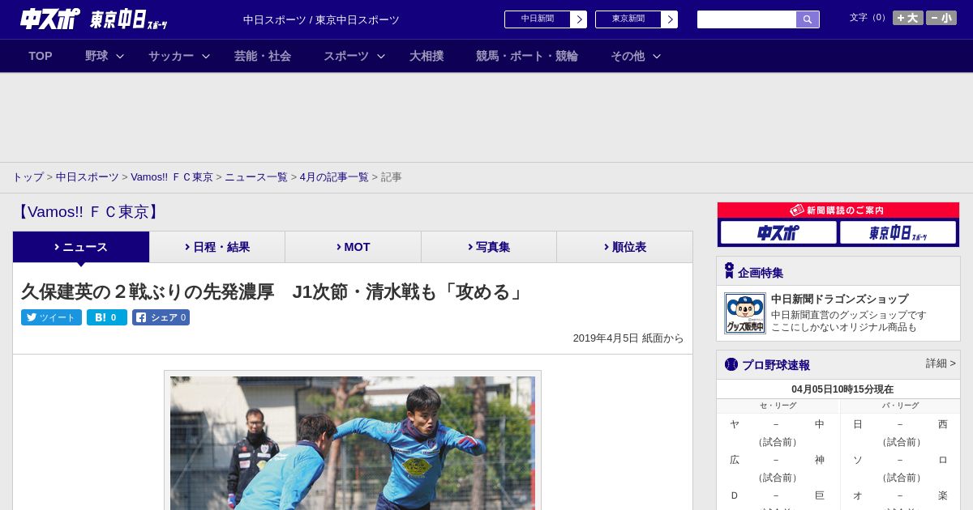Click the search magnifier button

point(808,19)
